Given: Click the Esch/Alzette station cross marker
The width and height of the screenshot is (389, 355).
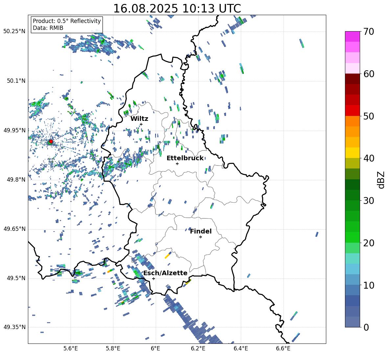Looking at the screenshot, I should coord(153,278).
